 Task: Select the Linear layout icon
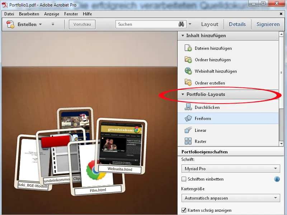click(x=188, y=130)
